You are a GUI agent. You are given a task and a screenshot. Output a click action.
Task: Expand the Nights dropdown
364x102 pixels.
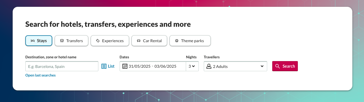(192, 66)
